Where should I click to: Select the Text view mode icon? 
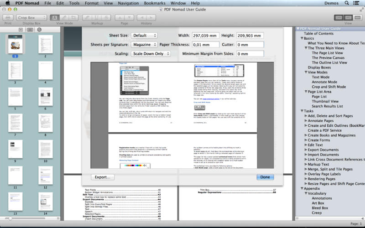55,18
